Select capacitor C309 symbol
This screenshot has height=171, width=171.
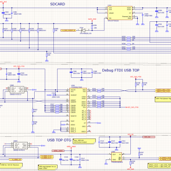point(6,74)
